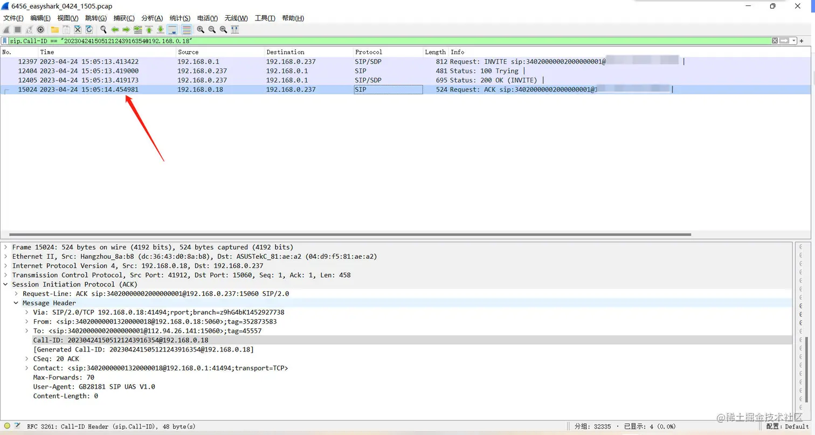The image size is (815, 435).
Task: Reload the capture file
Action: coord(89,30)
